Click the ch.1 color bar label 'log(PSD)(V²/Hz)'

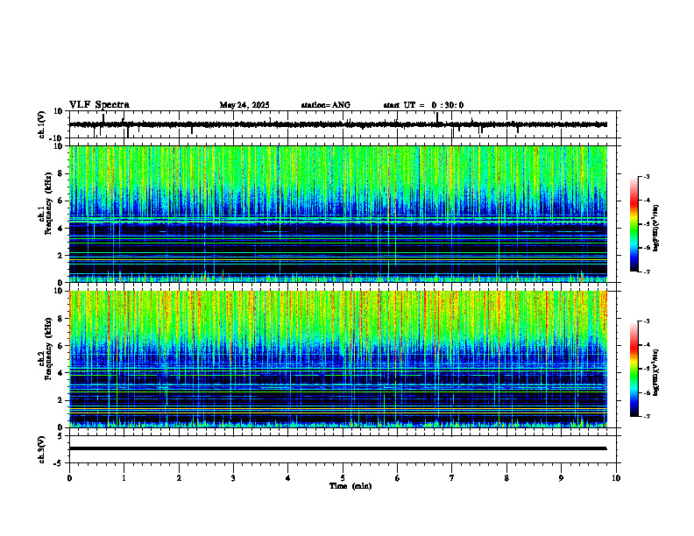(x=656, y=229)
